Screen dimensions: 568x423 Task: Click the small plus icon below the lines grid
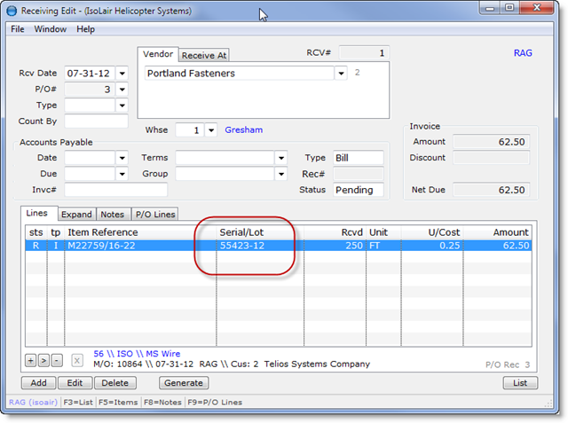point(30,361)
